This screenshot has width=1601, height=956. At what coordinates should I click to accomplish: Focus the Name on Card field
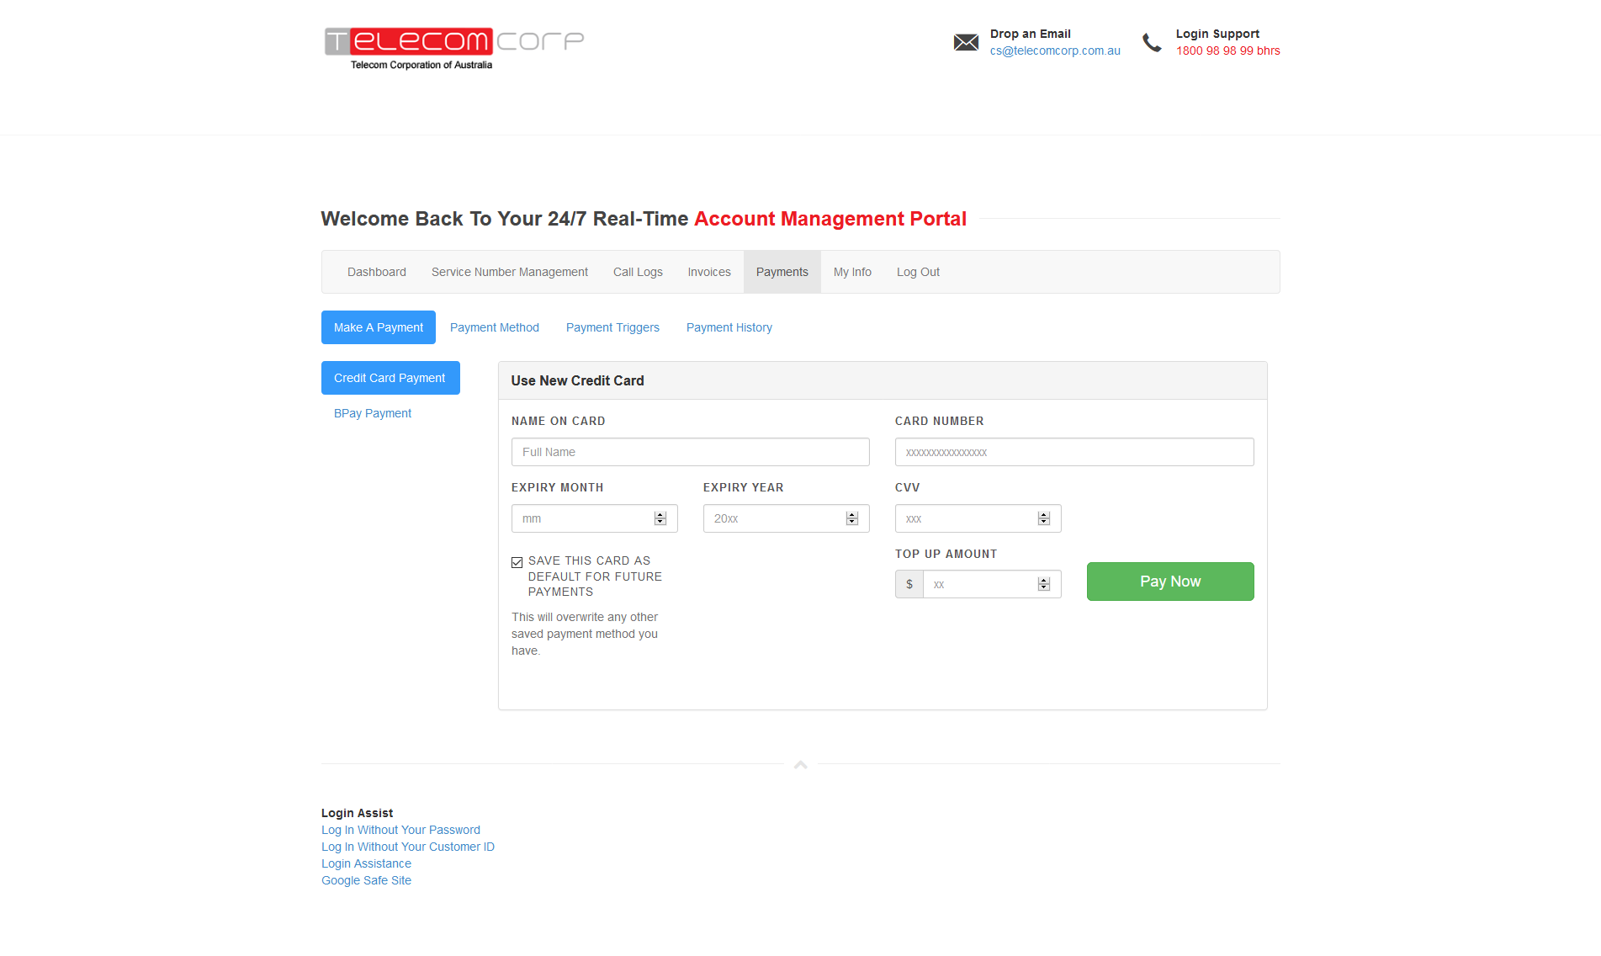click(x=690, y=452)
